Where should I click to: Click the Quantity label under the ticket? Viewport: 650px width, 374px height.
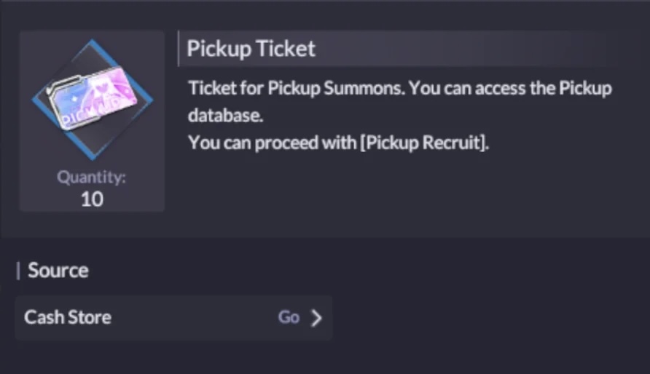tap(92, 178)
